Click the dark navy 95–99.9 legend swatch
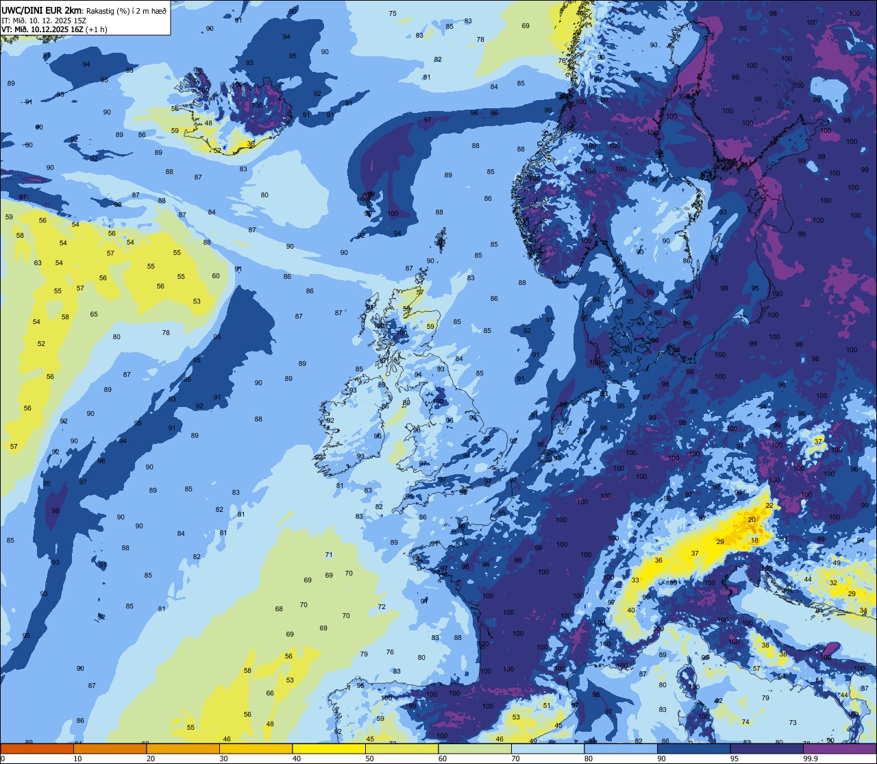Screen dimensions: 877x764 (767, 748)
